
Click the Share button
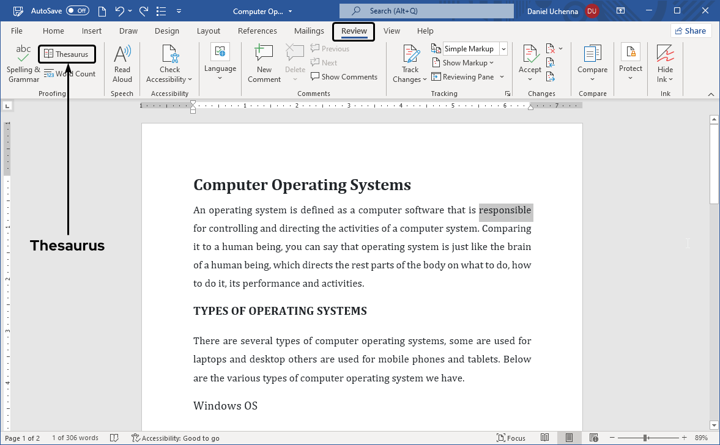pyautogui.click(x=690, y=31)
